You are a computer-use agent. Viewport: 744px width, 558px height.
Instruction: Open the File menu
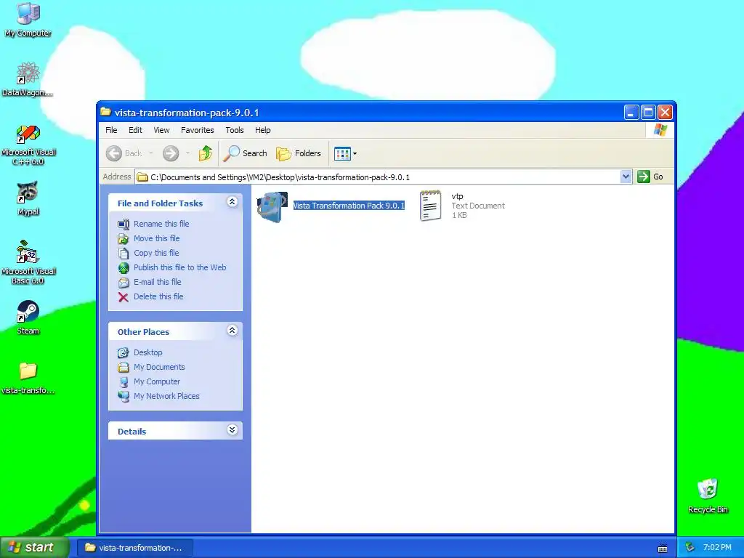pos(111,130)
